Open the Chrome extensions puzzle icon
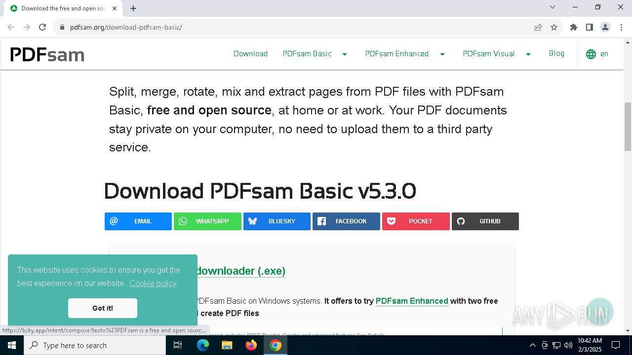The image size is (632, 355). click(x=574, y=27)
